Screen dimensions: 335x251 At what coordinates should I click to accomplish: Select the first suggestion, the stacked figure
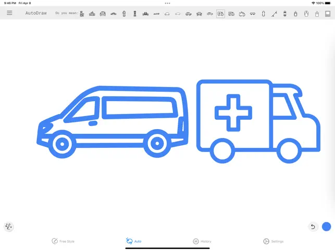click(x=82, y=14)
